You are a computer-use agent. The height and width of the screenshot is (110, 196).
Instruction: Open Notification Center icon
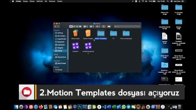click(x=183, y=1)
